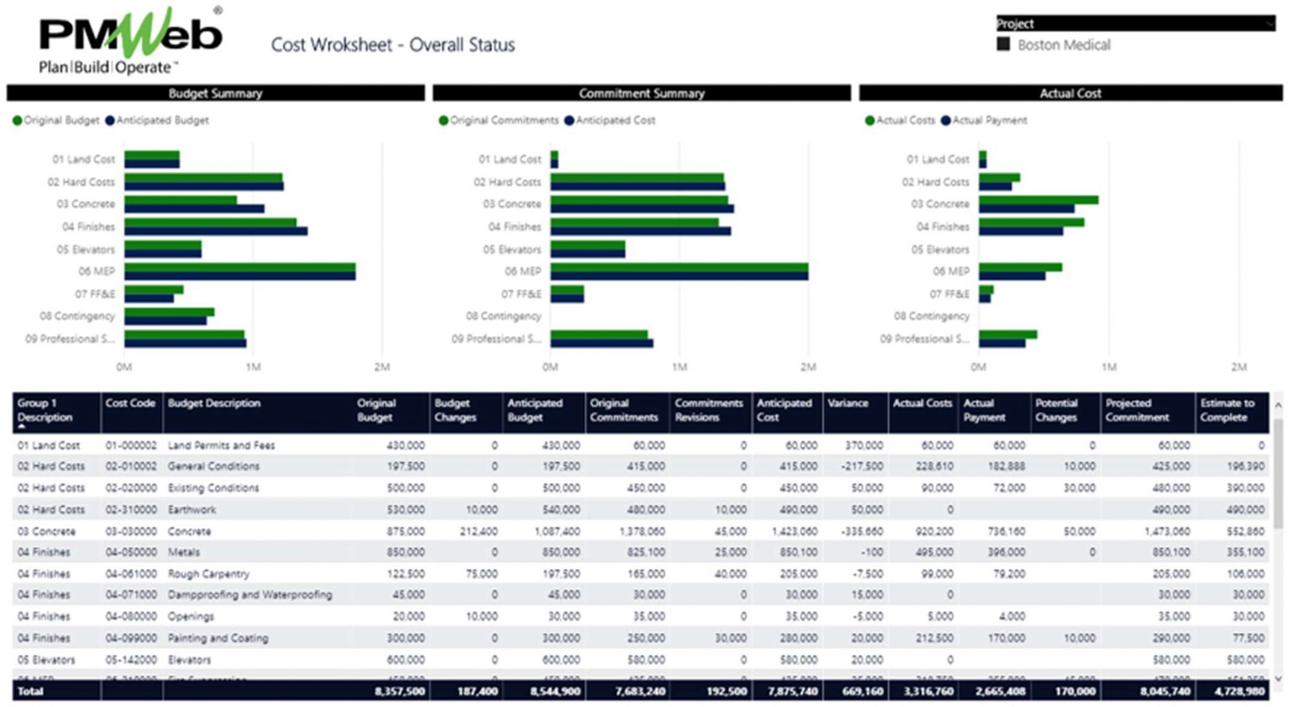Click 03 Concrete green bar in Actual Cost

[x=1038, y=200]
